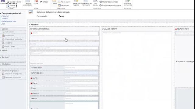Click Mostrar dependencias
The image size is (195, 109).
click(x=108, y=2)
